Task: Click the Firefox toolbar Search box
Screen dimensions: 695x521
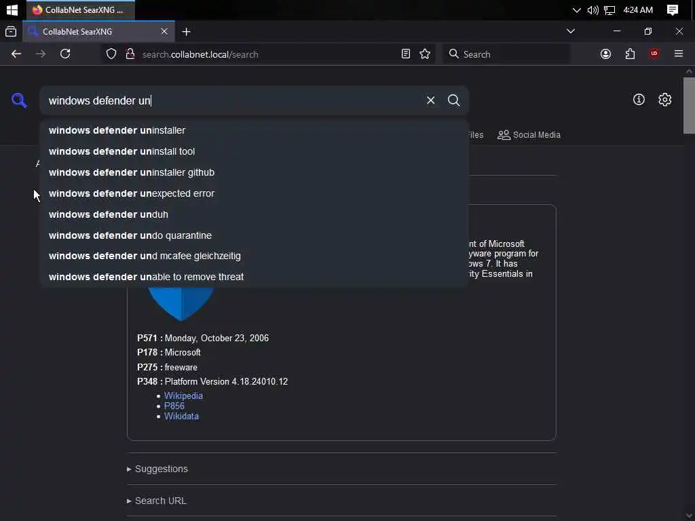Action: [x=506, y=54]
